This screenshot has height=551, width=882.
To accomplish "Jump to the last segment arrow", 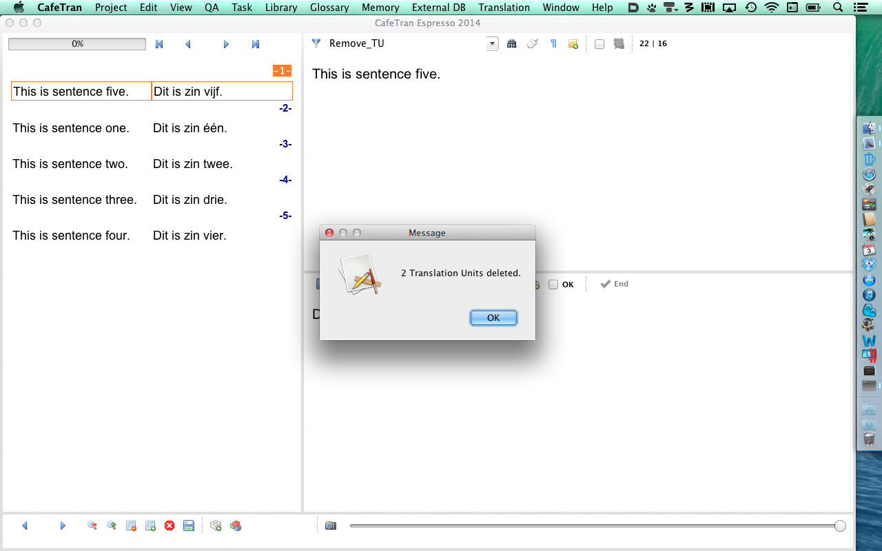I will [x=256, y=44].
